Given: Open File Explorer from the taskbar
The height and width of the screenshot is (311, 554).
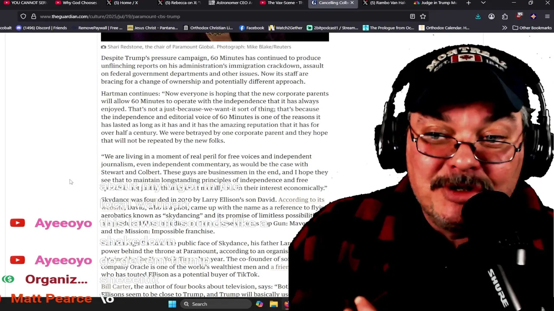Looking at the screenshot, I should pyautogui.click(x=274, y=304).
